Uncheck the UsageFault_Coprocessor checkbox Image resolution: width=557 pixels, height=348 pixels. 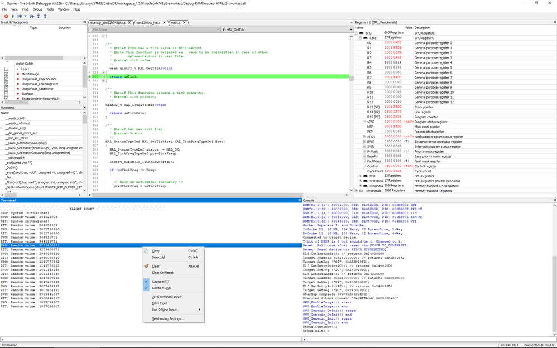[x=6, y=79]
